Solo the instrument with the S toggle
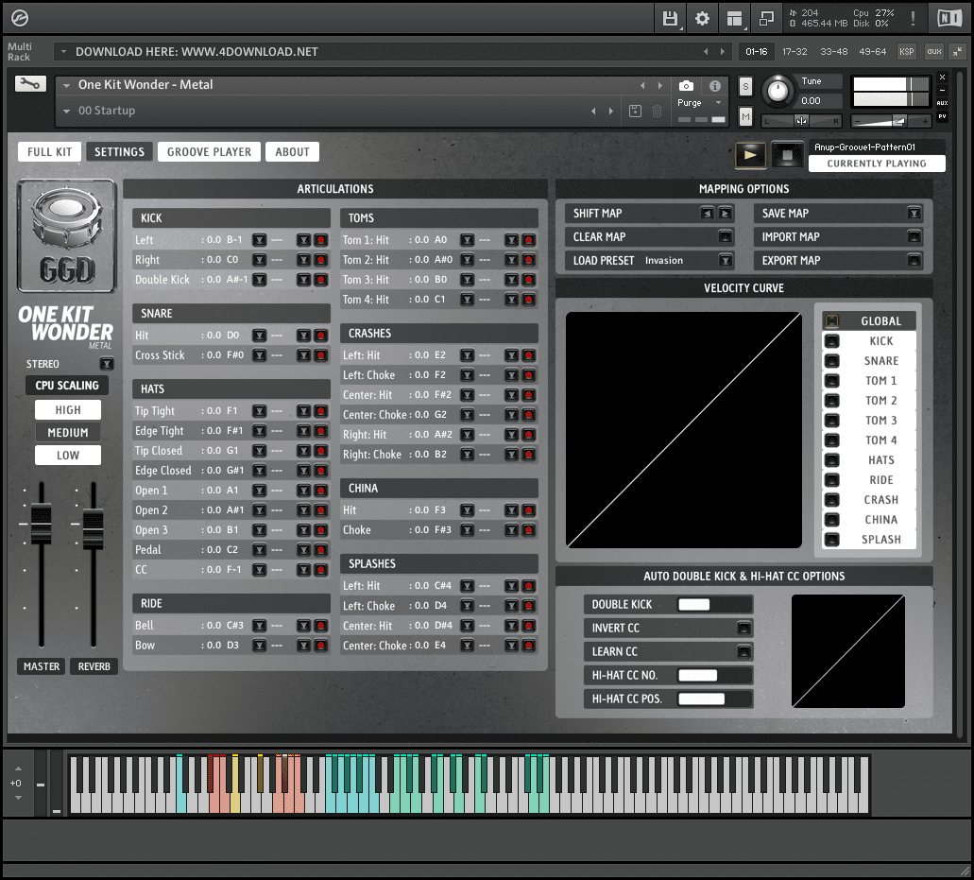The image size is (974, 880). tap(745, 85)
